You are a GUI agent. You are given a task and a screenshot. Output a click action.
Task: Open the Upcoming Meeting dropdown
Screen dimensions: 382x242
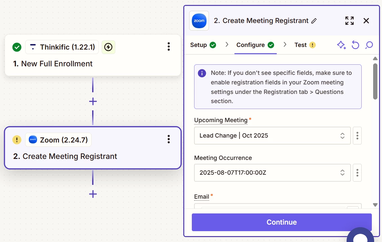272,136
